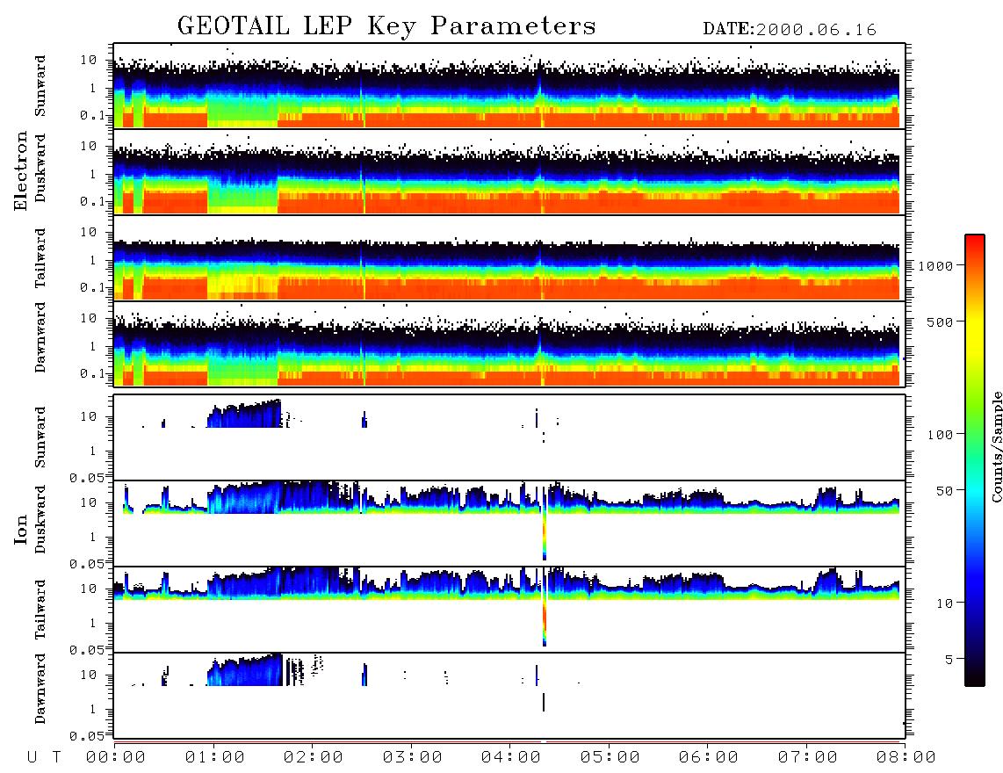Click the Electron "Dawnward" panel label
1003x773 pixels.
[40, 337]
